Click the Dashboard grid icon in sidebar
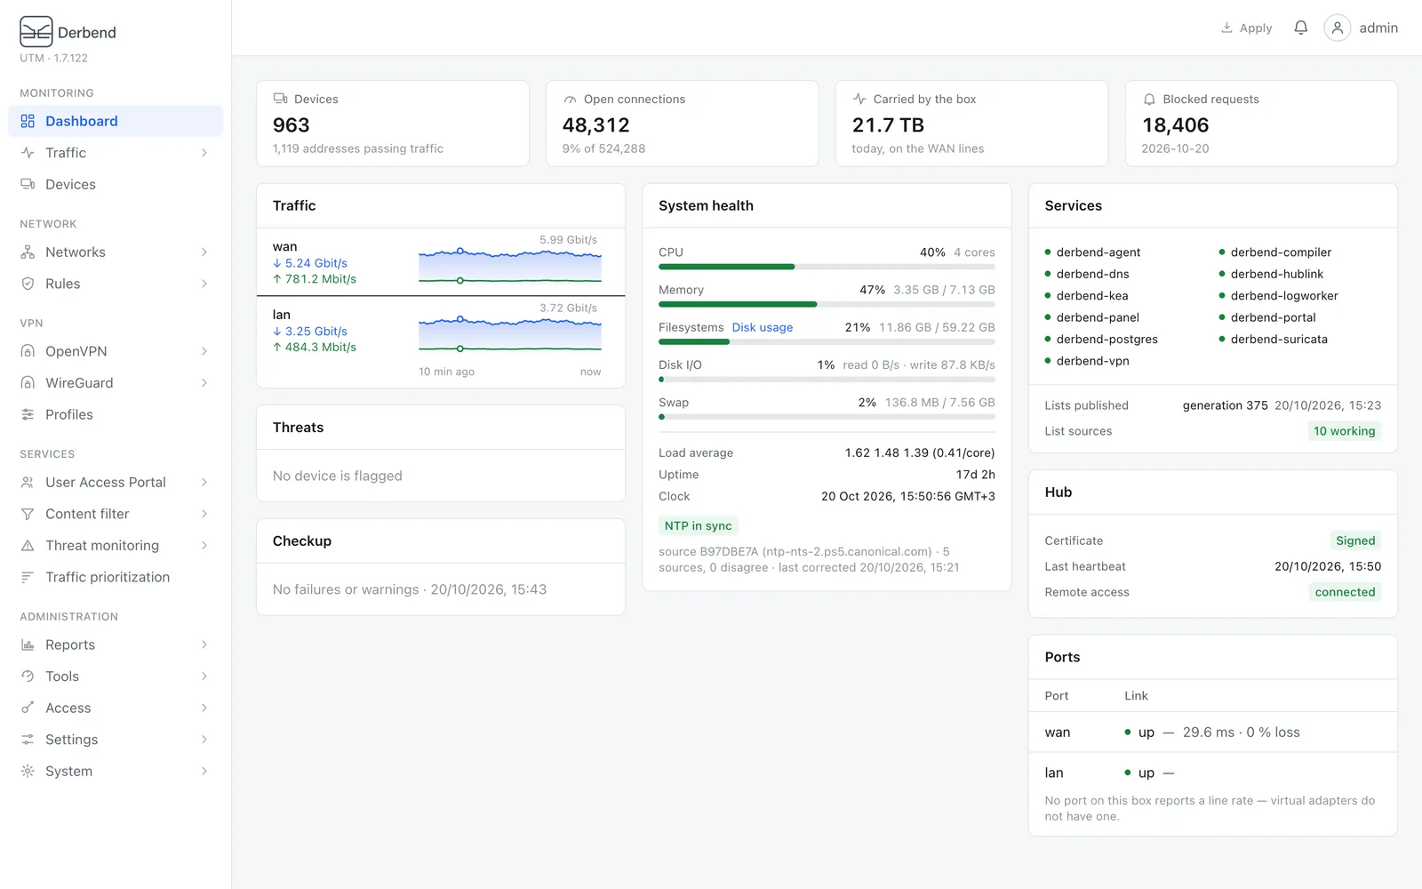The image size is (1422, 889). [x=28, y=121]
